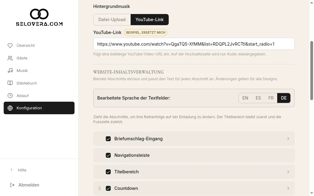
Task: Expand the Countdown section chevron
Action: coord(288,188)
